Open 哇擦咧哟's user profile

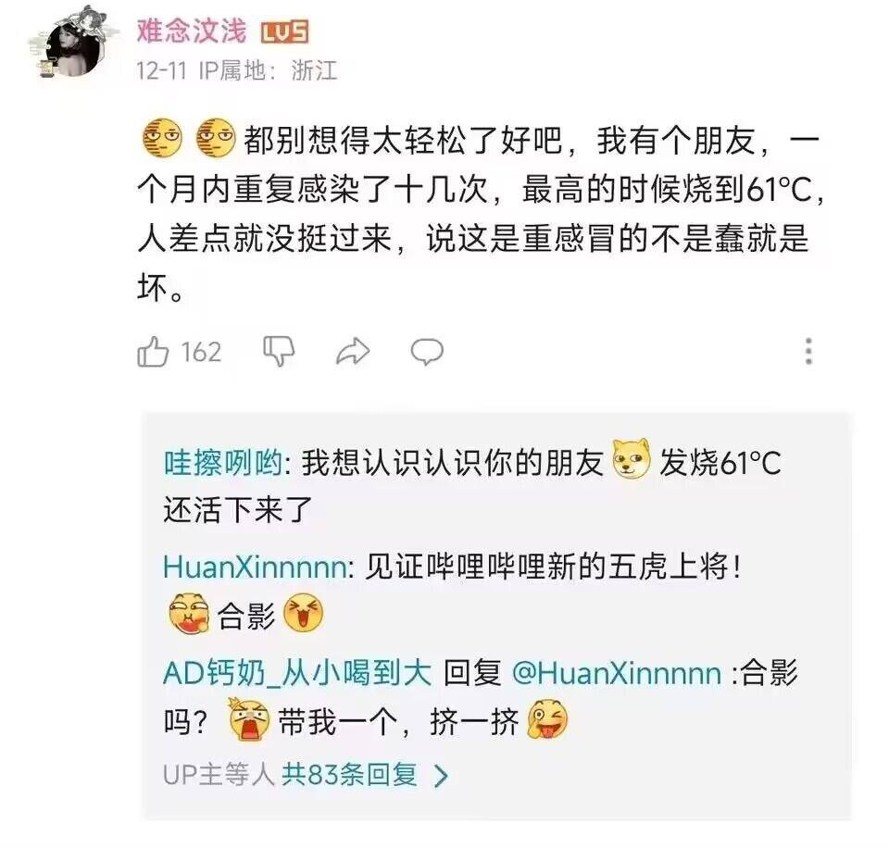[x=223, y=463]
